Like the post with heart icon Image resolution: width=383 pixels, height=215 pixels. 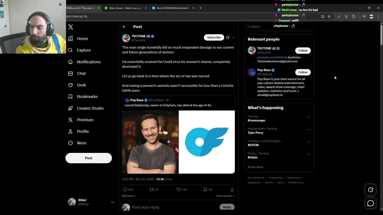178,190
